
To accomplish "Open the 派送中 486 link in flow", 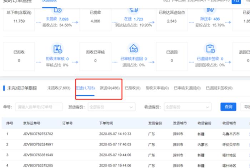I will (x=210, y=19).
